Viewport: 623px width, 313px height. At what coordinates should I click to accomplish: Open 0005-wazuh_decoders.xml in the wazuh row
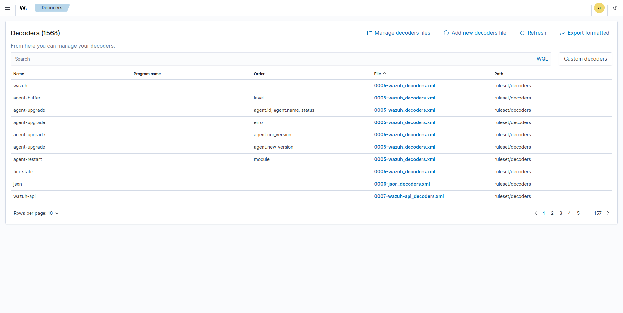(x=405, y=86)
